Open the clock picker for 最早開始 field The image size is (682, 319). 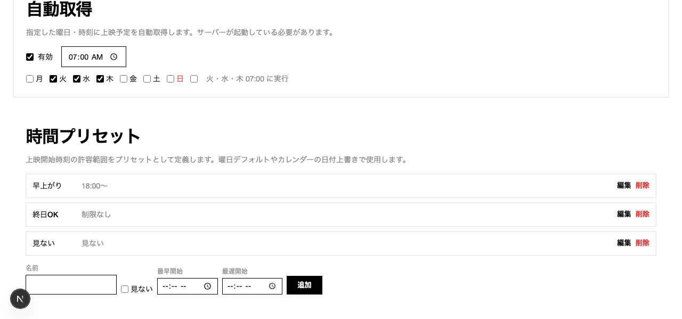coord(207,286)
